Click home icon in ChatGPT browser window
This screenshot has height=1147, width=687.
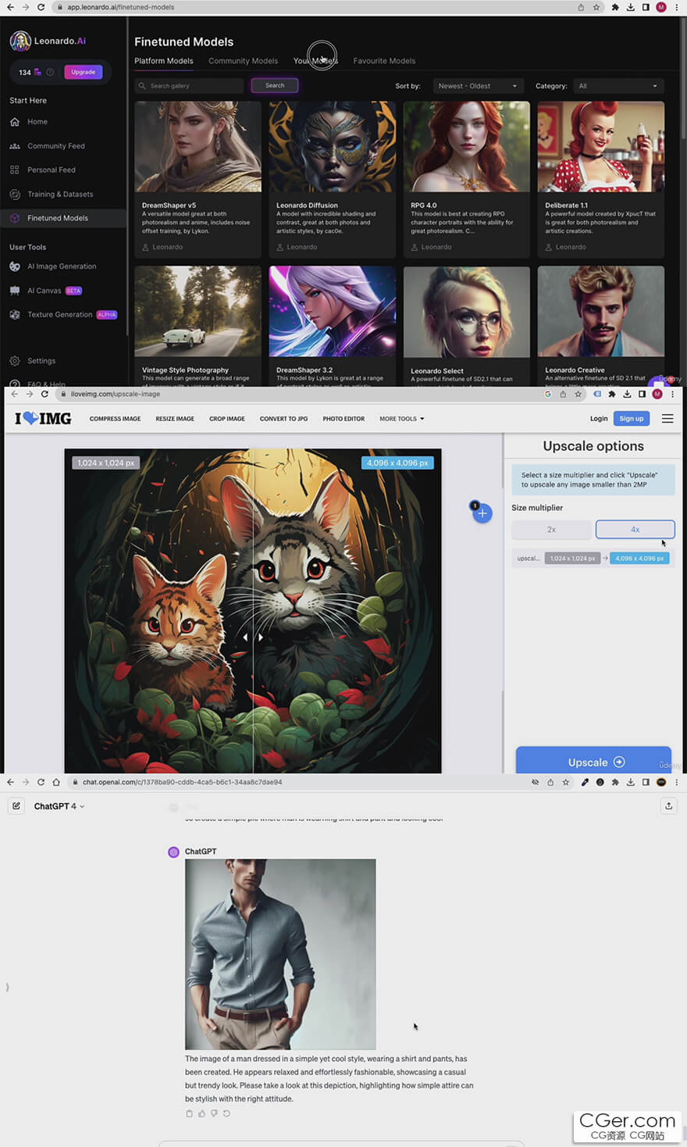point(56,782)
